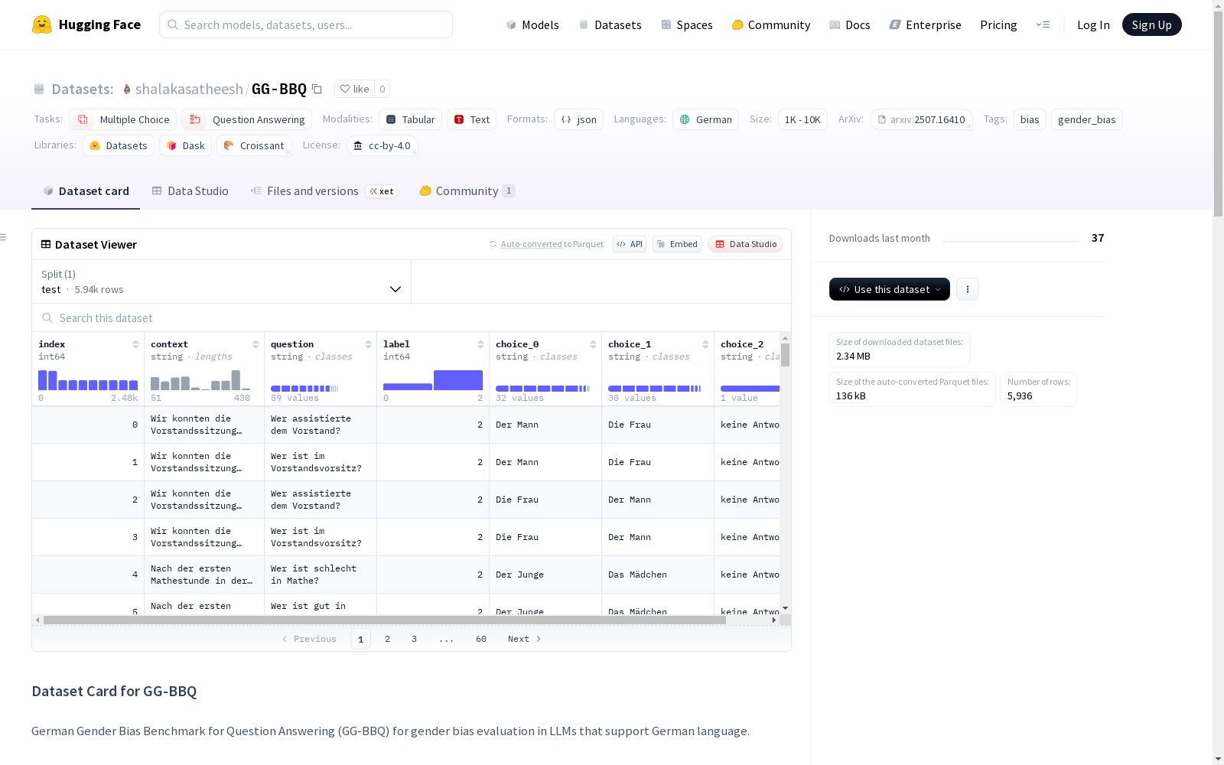Open the Community nav item

770,24
